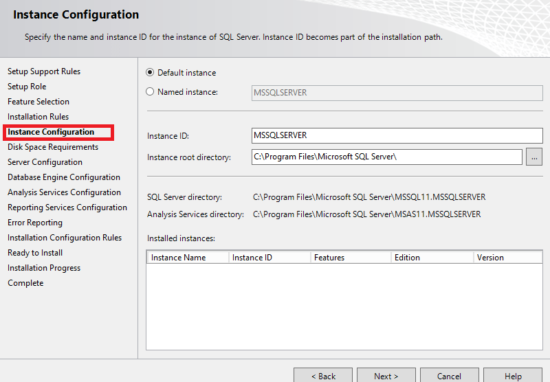This screenshot has height=382, width=550.
Task: Sort by the Instance ID column header
Action: point(268,258)
